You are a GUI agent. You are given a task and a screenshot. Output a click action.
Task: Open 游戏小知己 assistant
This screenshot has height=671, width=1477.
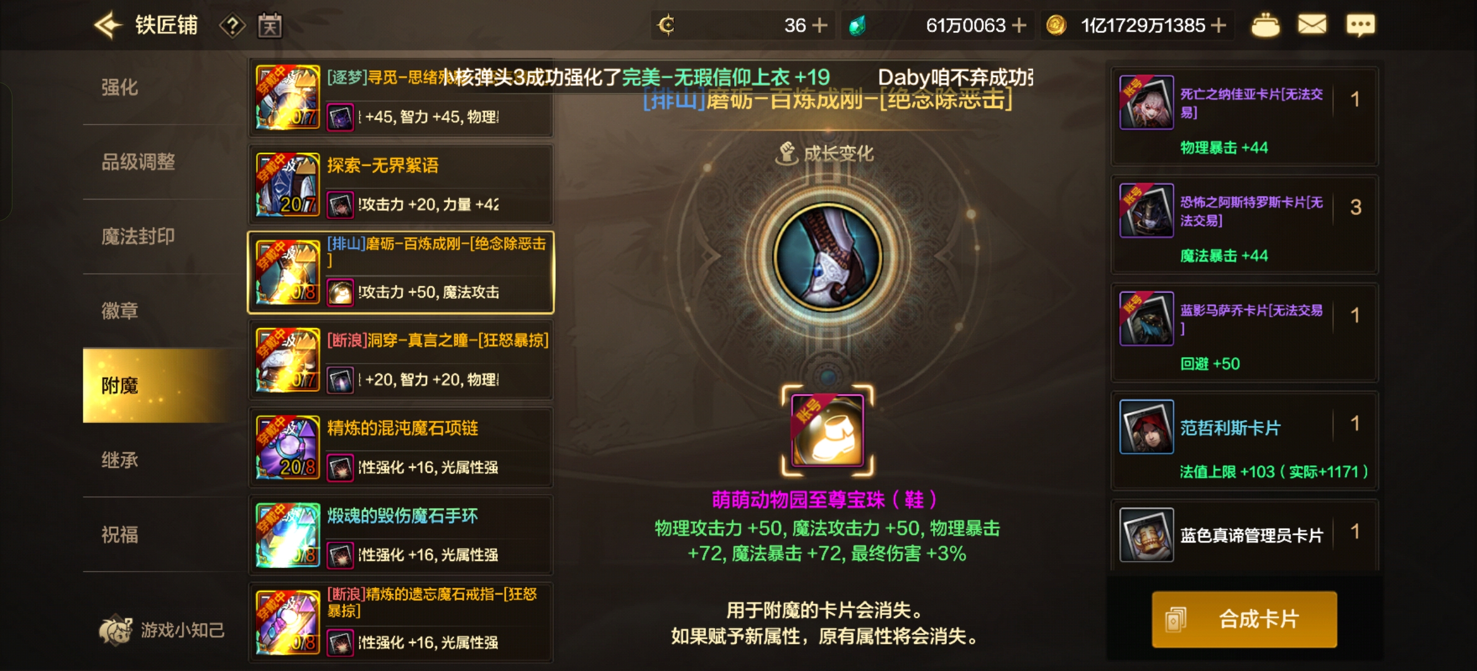[x=162, y=630]
